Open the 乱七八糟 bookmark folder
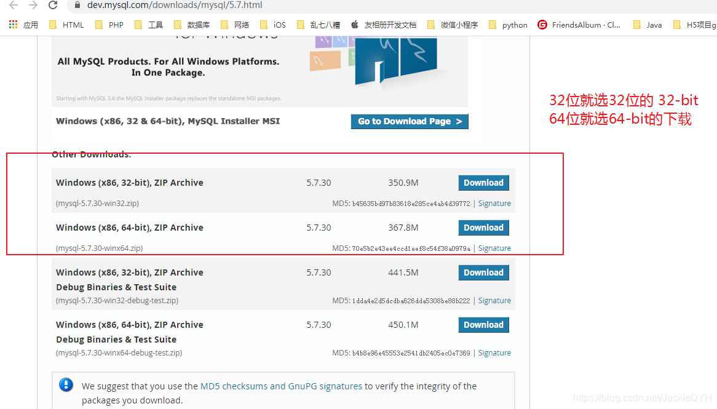The width and height of the screenshot is (717, 409). click(x=319, y=25)
